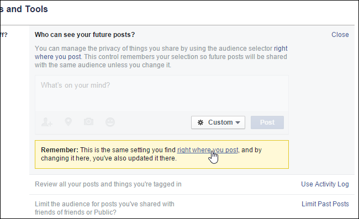Click the camera photo icon in composer
Viewport: 359px width, 219px height.
tap(88, 121)
